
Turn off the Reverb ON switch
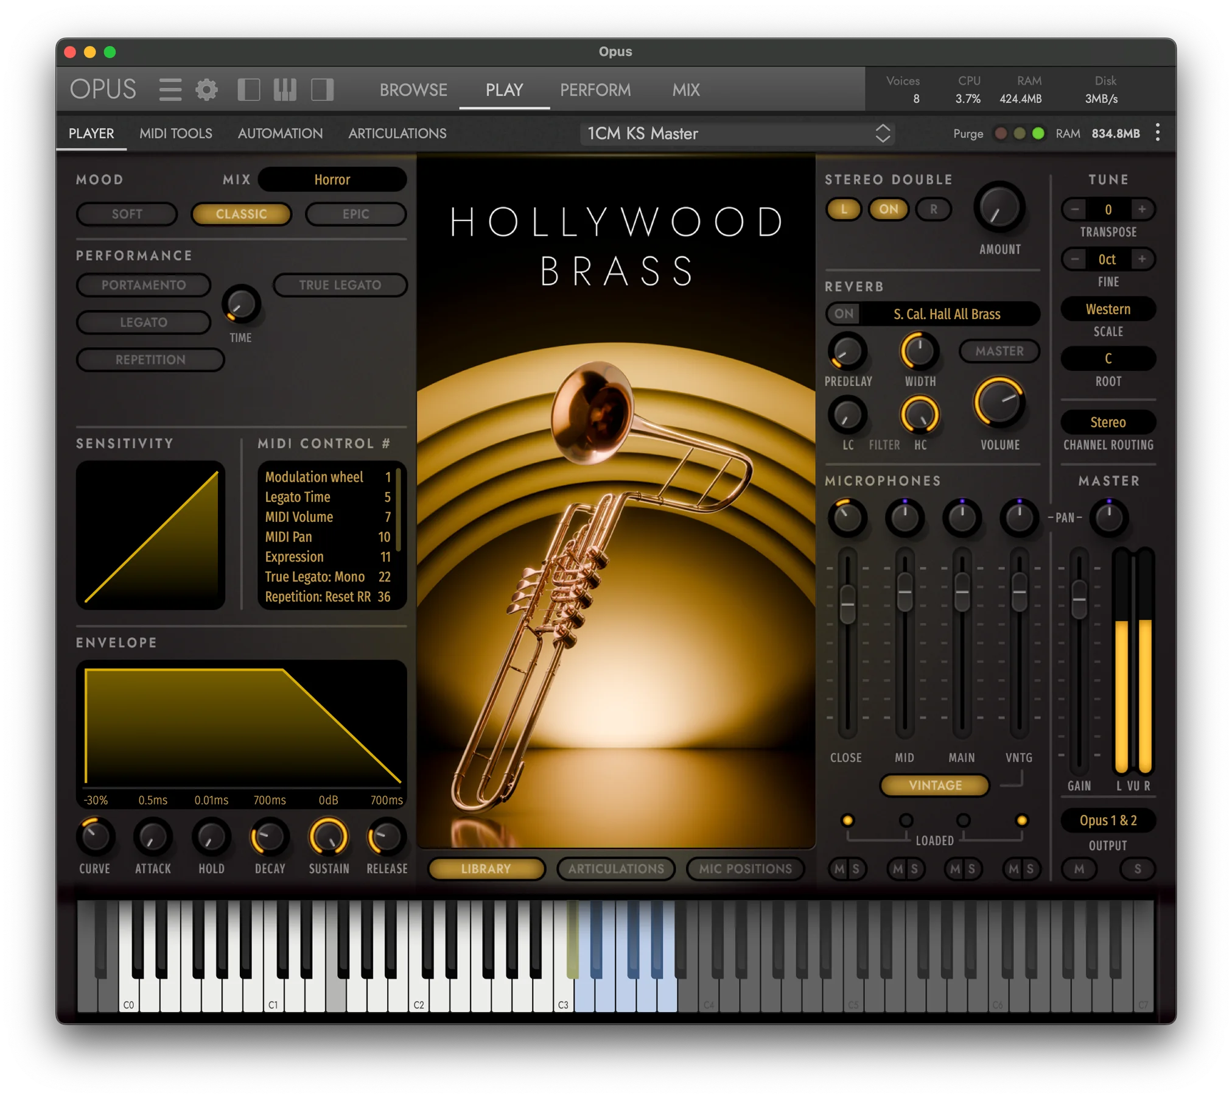pyautogui.click(x=844, y=314)
